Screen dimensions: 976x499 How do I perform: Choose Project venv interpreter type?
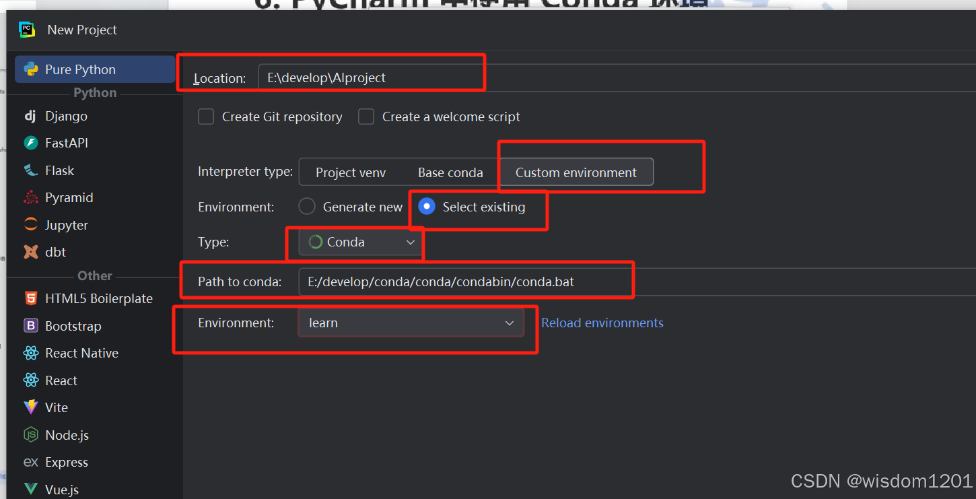[351, 172]
